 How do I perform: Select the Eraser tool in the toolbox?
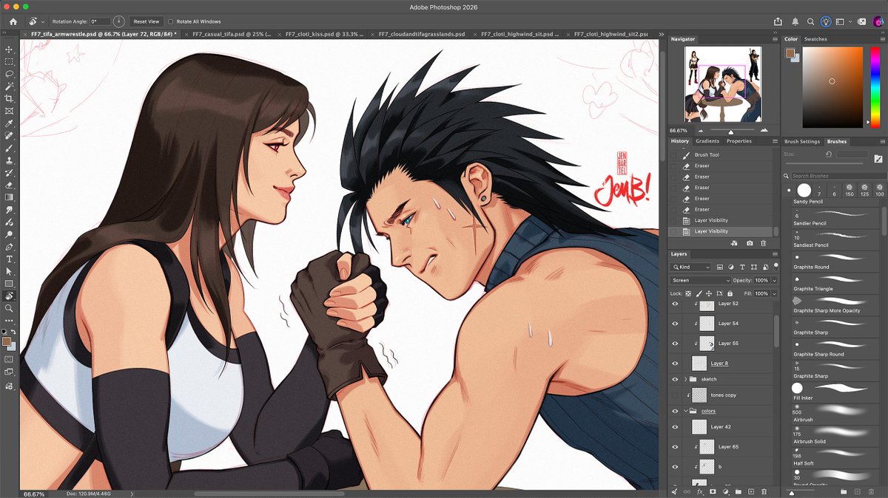coord(10,185)
